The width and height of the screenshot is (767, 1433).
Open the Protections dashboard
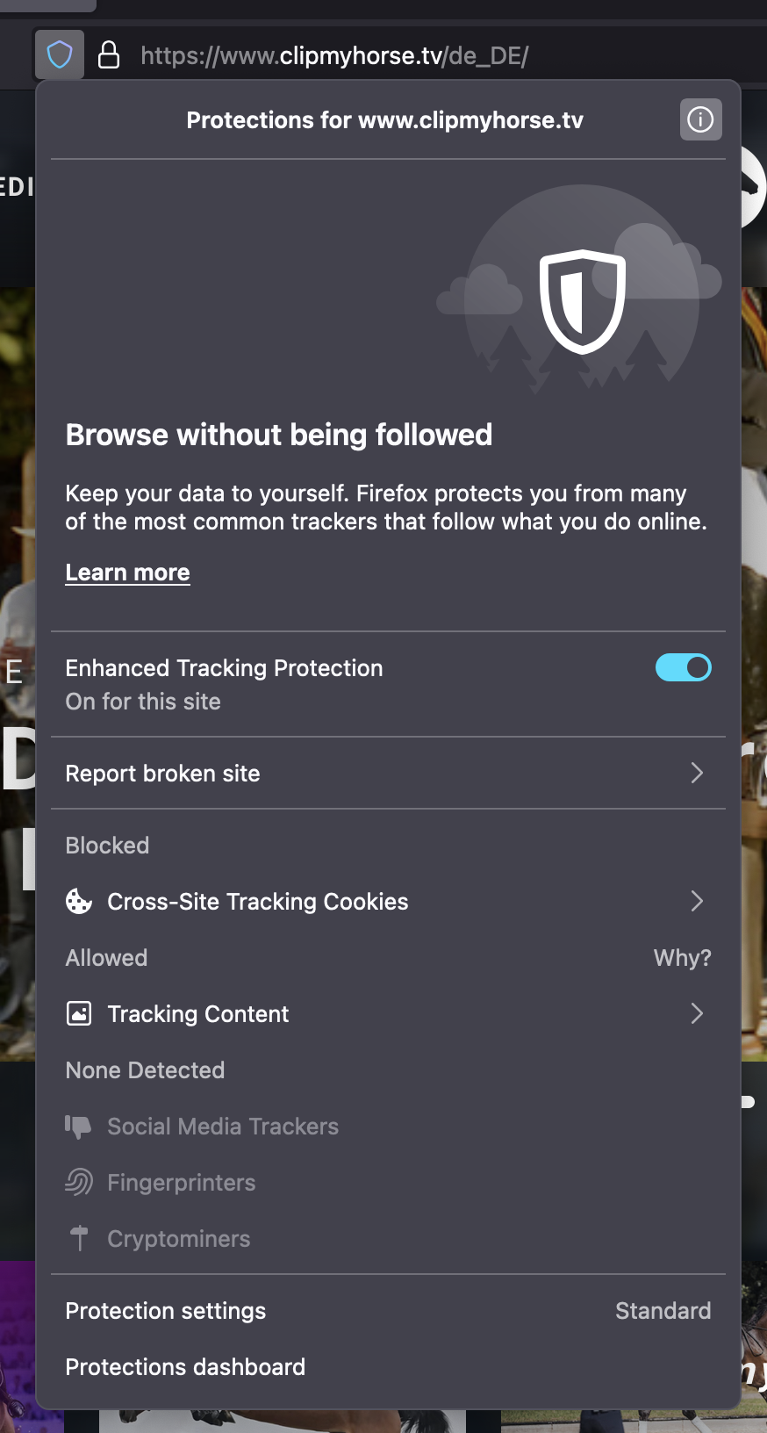pyautogui.click(x=184, y=1366)
